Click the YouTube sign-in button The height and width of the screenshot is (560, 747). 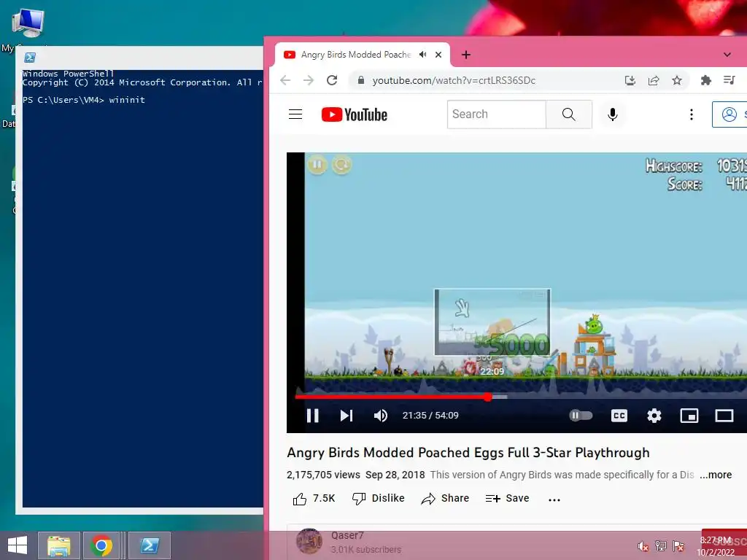pyautogui.click(x=729, y=114)
